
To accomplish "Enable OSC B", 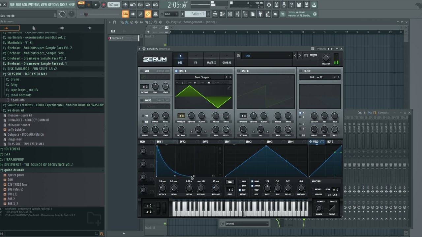I will [238, 71].
